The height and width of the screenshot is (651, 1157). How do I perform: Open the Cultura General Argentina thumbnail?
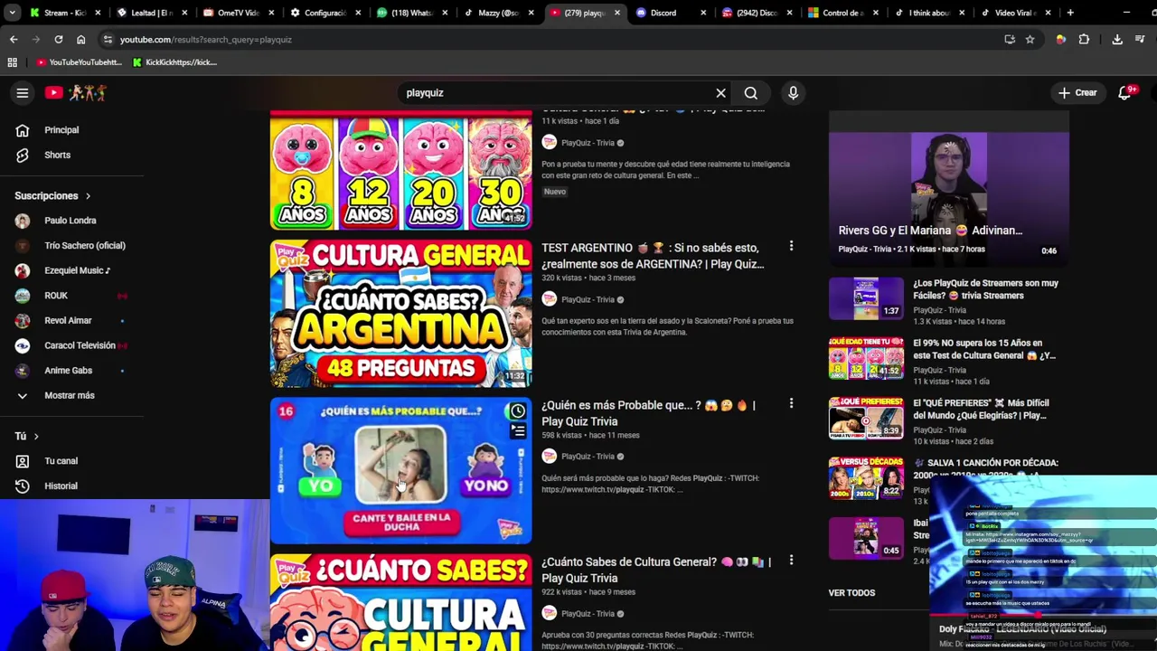click(401, 314)
